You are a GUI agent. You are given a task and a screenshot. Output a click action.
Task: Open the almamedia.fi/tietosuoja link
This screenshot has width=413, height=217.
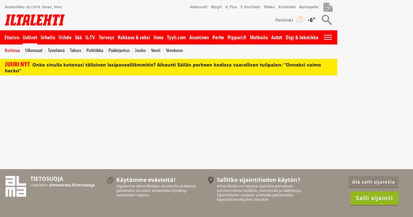coord(72,185)
